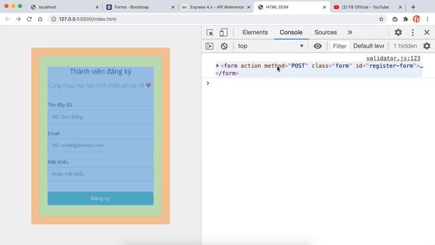Expand the logged form element triangle
This screenshot has height=245, width=435.
point(217,66)
